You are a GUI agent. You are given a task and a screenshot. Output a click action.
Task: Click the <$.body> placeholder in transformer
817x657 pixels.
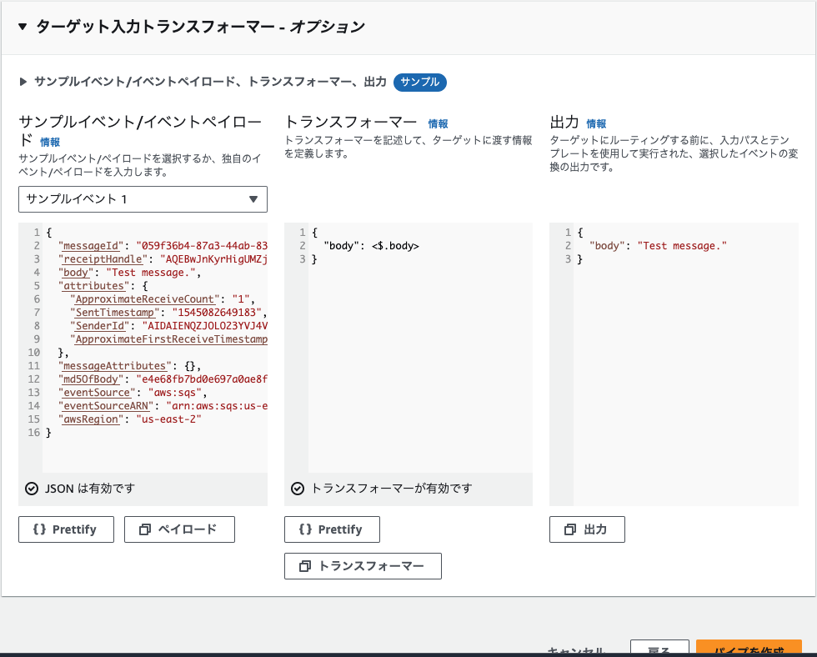click(395, 246)
